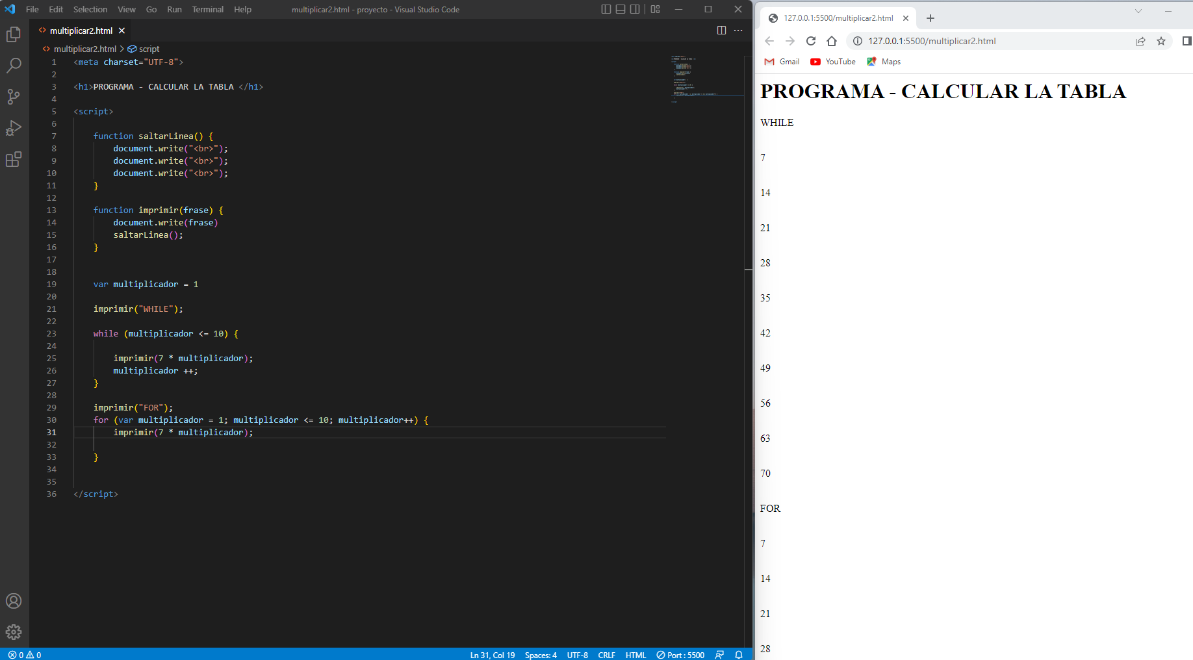Click the page heading PROGRAMA - CALCULAR LA TABLA

(x=943, y=92)
